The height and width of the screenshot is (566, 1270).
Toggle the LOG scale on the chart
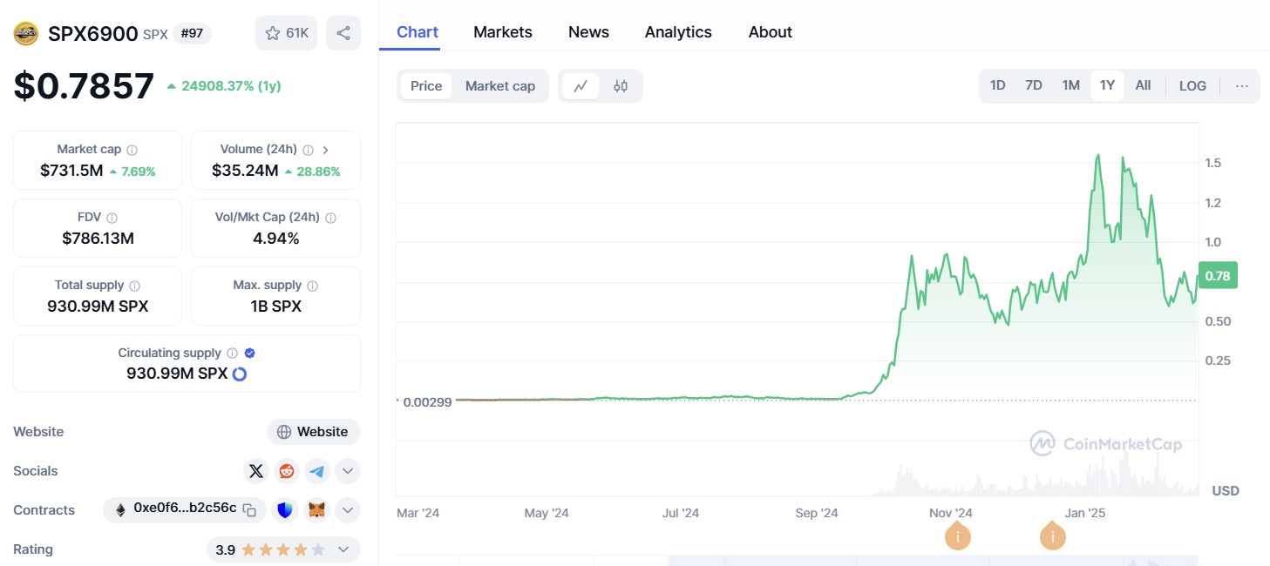point(1192,85)
